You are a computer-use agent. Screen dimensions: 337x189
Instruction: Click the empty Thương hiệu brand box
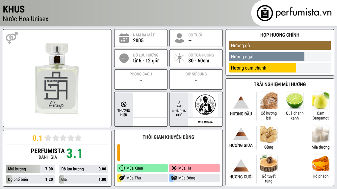pyautogui.click(x=150, y=109)
